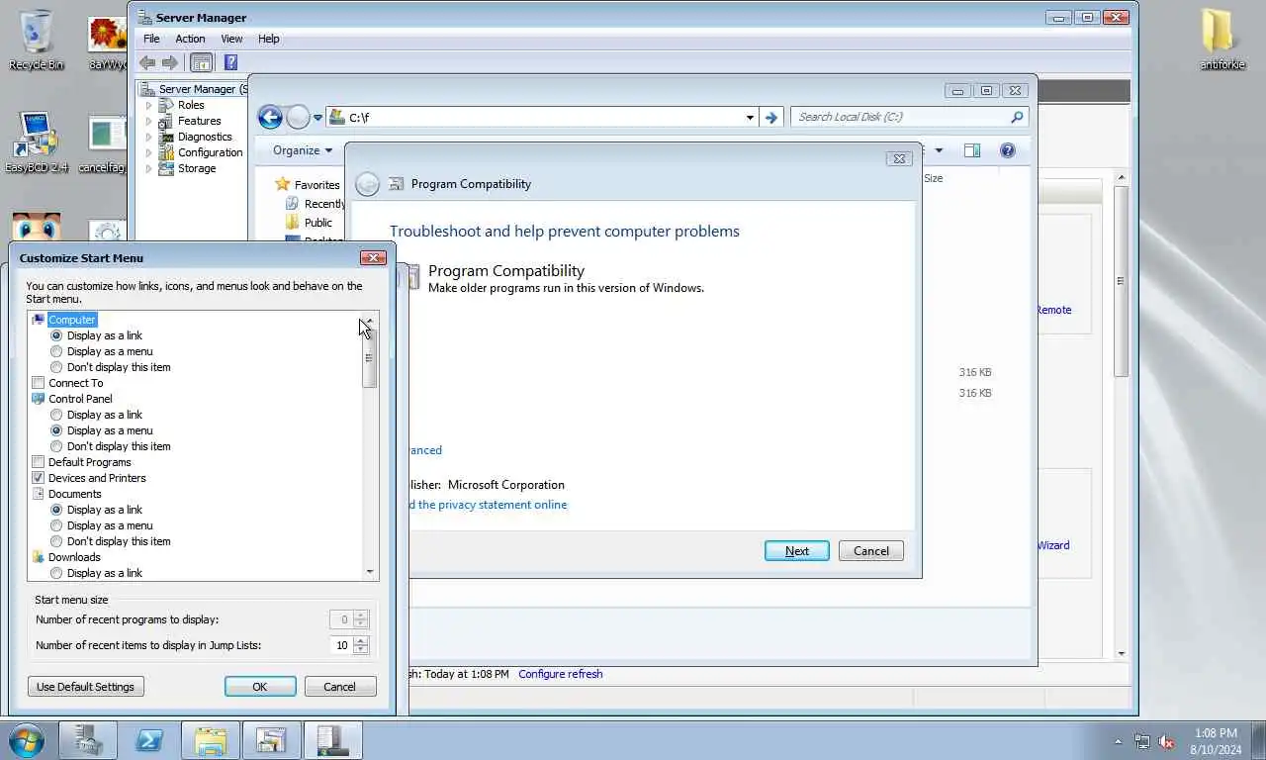Expand the Features node in Server Manager
The image size is (1266, 760).
[149, 121]
